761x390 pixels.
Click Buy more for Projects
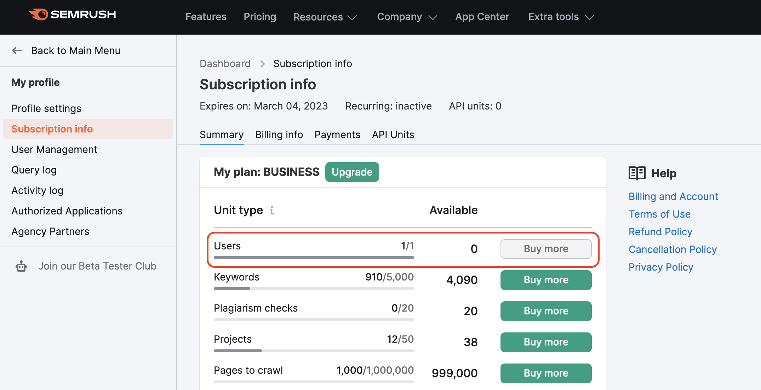(x=546, y=342)
